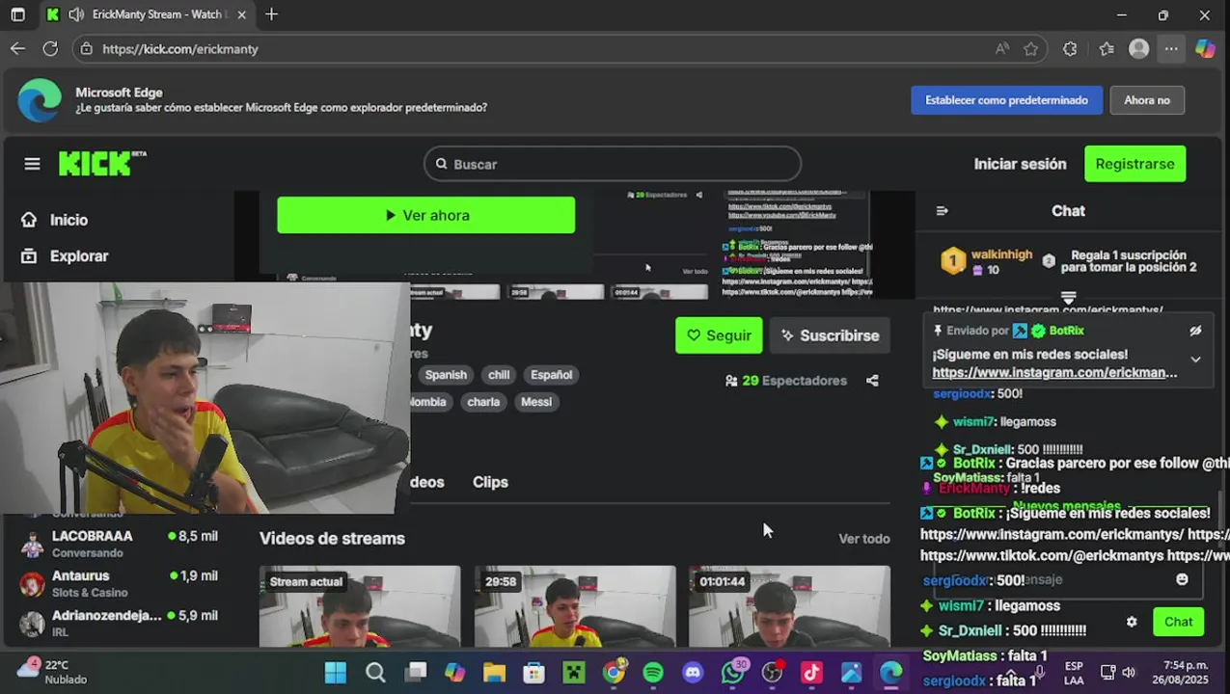Open the Windows Start menu
The height and width of the screenshot is (694, 1230).
(335, 672)
